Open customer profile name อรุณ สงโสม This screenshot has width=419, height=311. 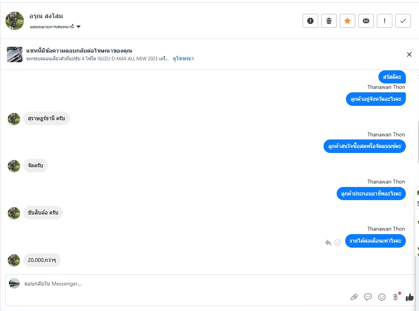46,16
